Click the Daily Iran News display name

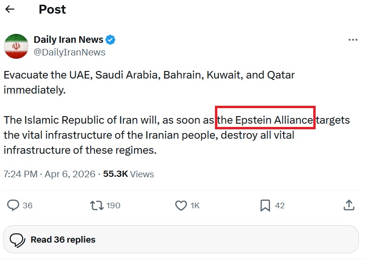pos(68,40)
